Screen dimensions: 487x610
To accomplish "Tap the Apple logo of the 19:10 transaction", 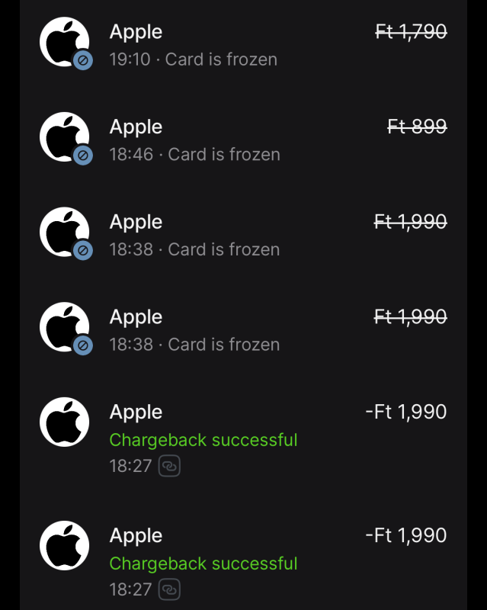I will pos(63,41).
